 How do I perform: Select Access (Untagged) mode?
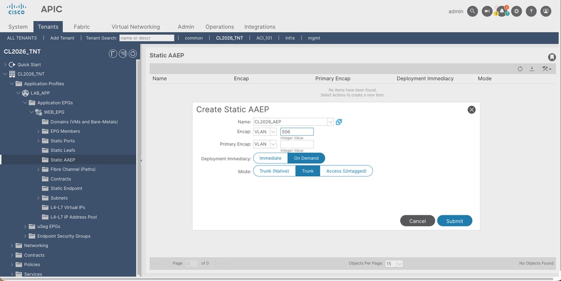pos(346,171)
